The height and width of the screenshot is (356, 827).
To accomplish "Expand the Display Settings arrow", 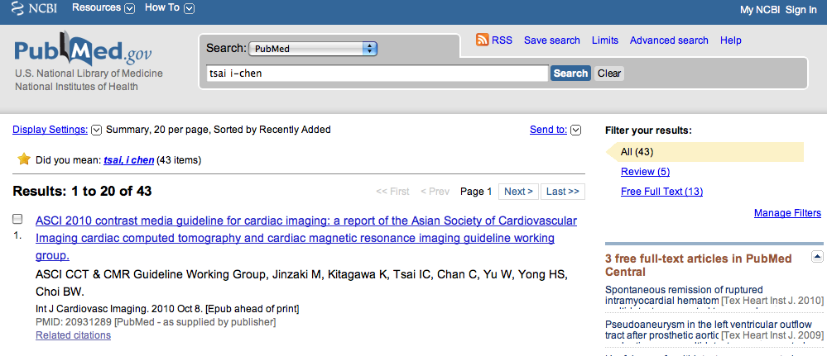I will click(96, 130).
